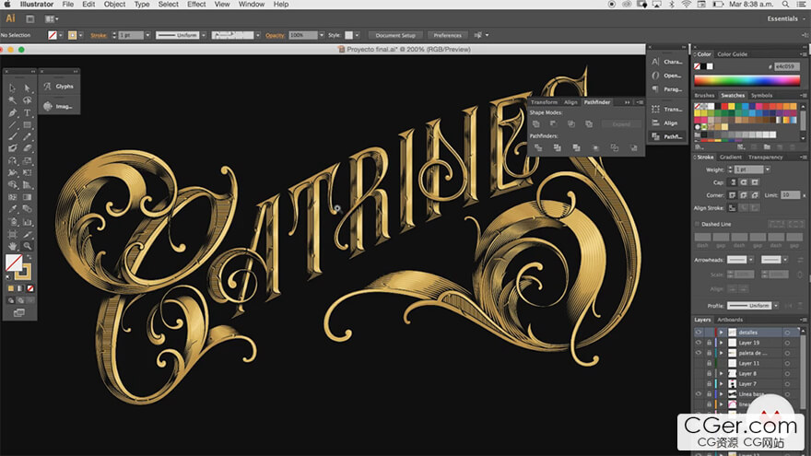Open the Object menu
The image size is (811, 456).
click(114, 4)
